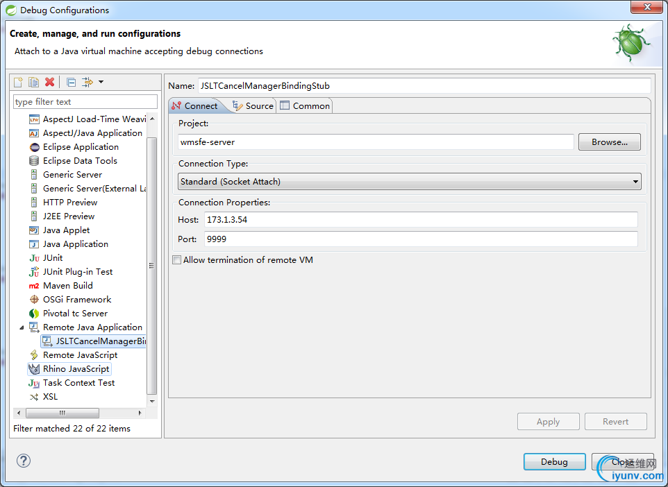Select the Maven Build configuration type
668x487 pixels.
click(67, 286)
